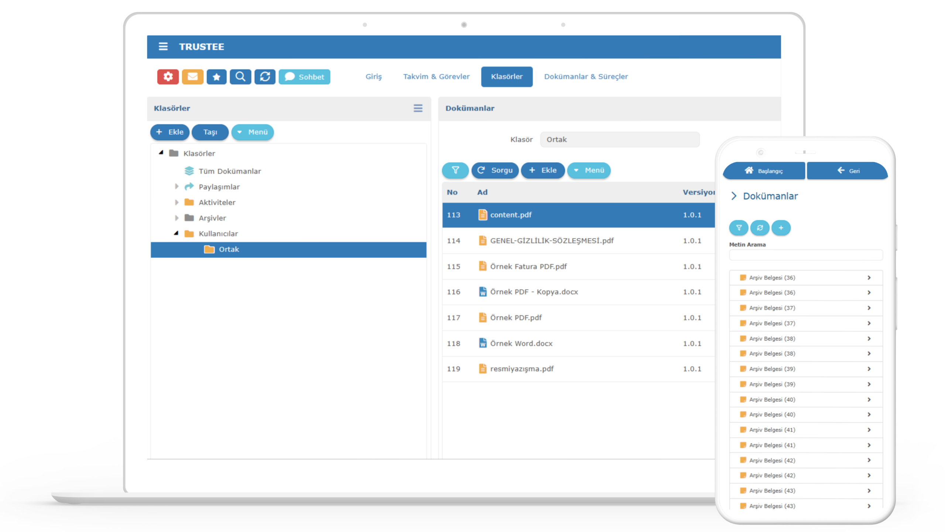Tap the mobile filter funnel icon
Viewport: 945px width, 532px height.
click(739, 228)
